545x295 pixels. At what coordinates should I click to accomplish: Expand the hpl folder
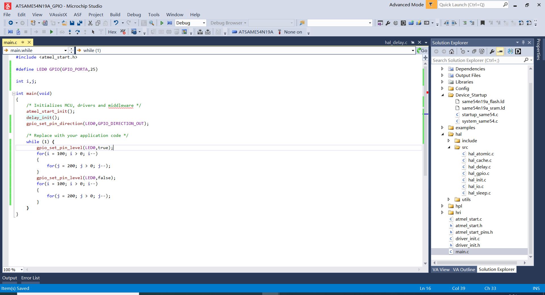tap(442, 206)
